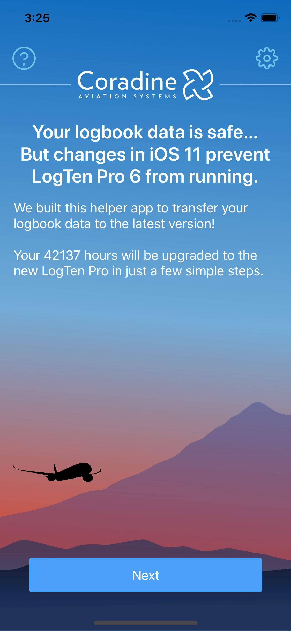291x631 pixels.
Task: Tap the airplane silhouette graphic
Action: (x=57, y=472)
